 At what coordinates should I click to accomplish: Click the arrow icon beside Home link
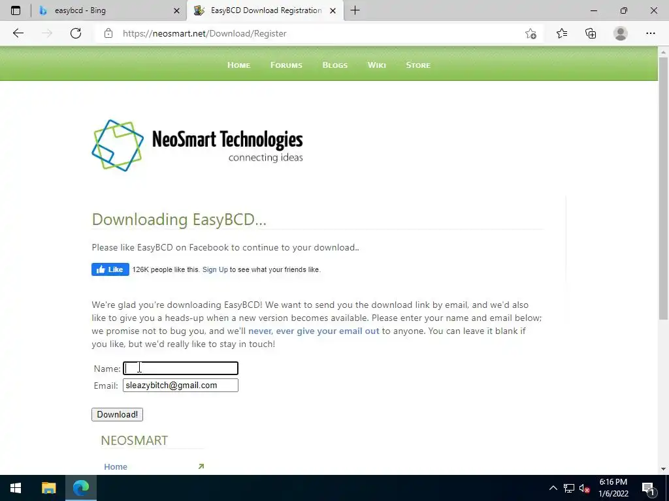(x=201, y=466)
